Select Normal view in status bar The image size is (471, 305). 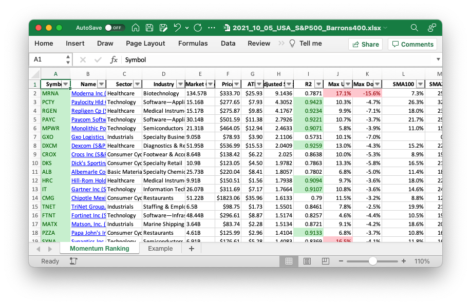pos(289,261)
